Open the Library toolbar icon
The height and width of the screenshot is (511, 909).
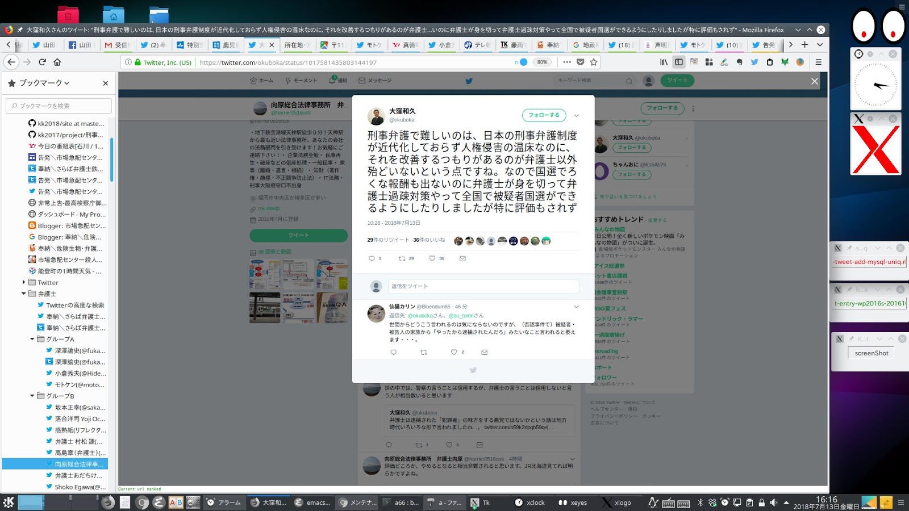pos(664,62)
